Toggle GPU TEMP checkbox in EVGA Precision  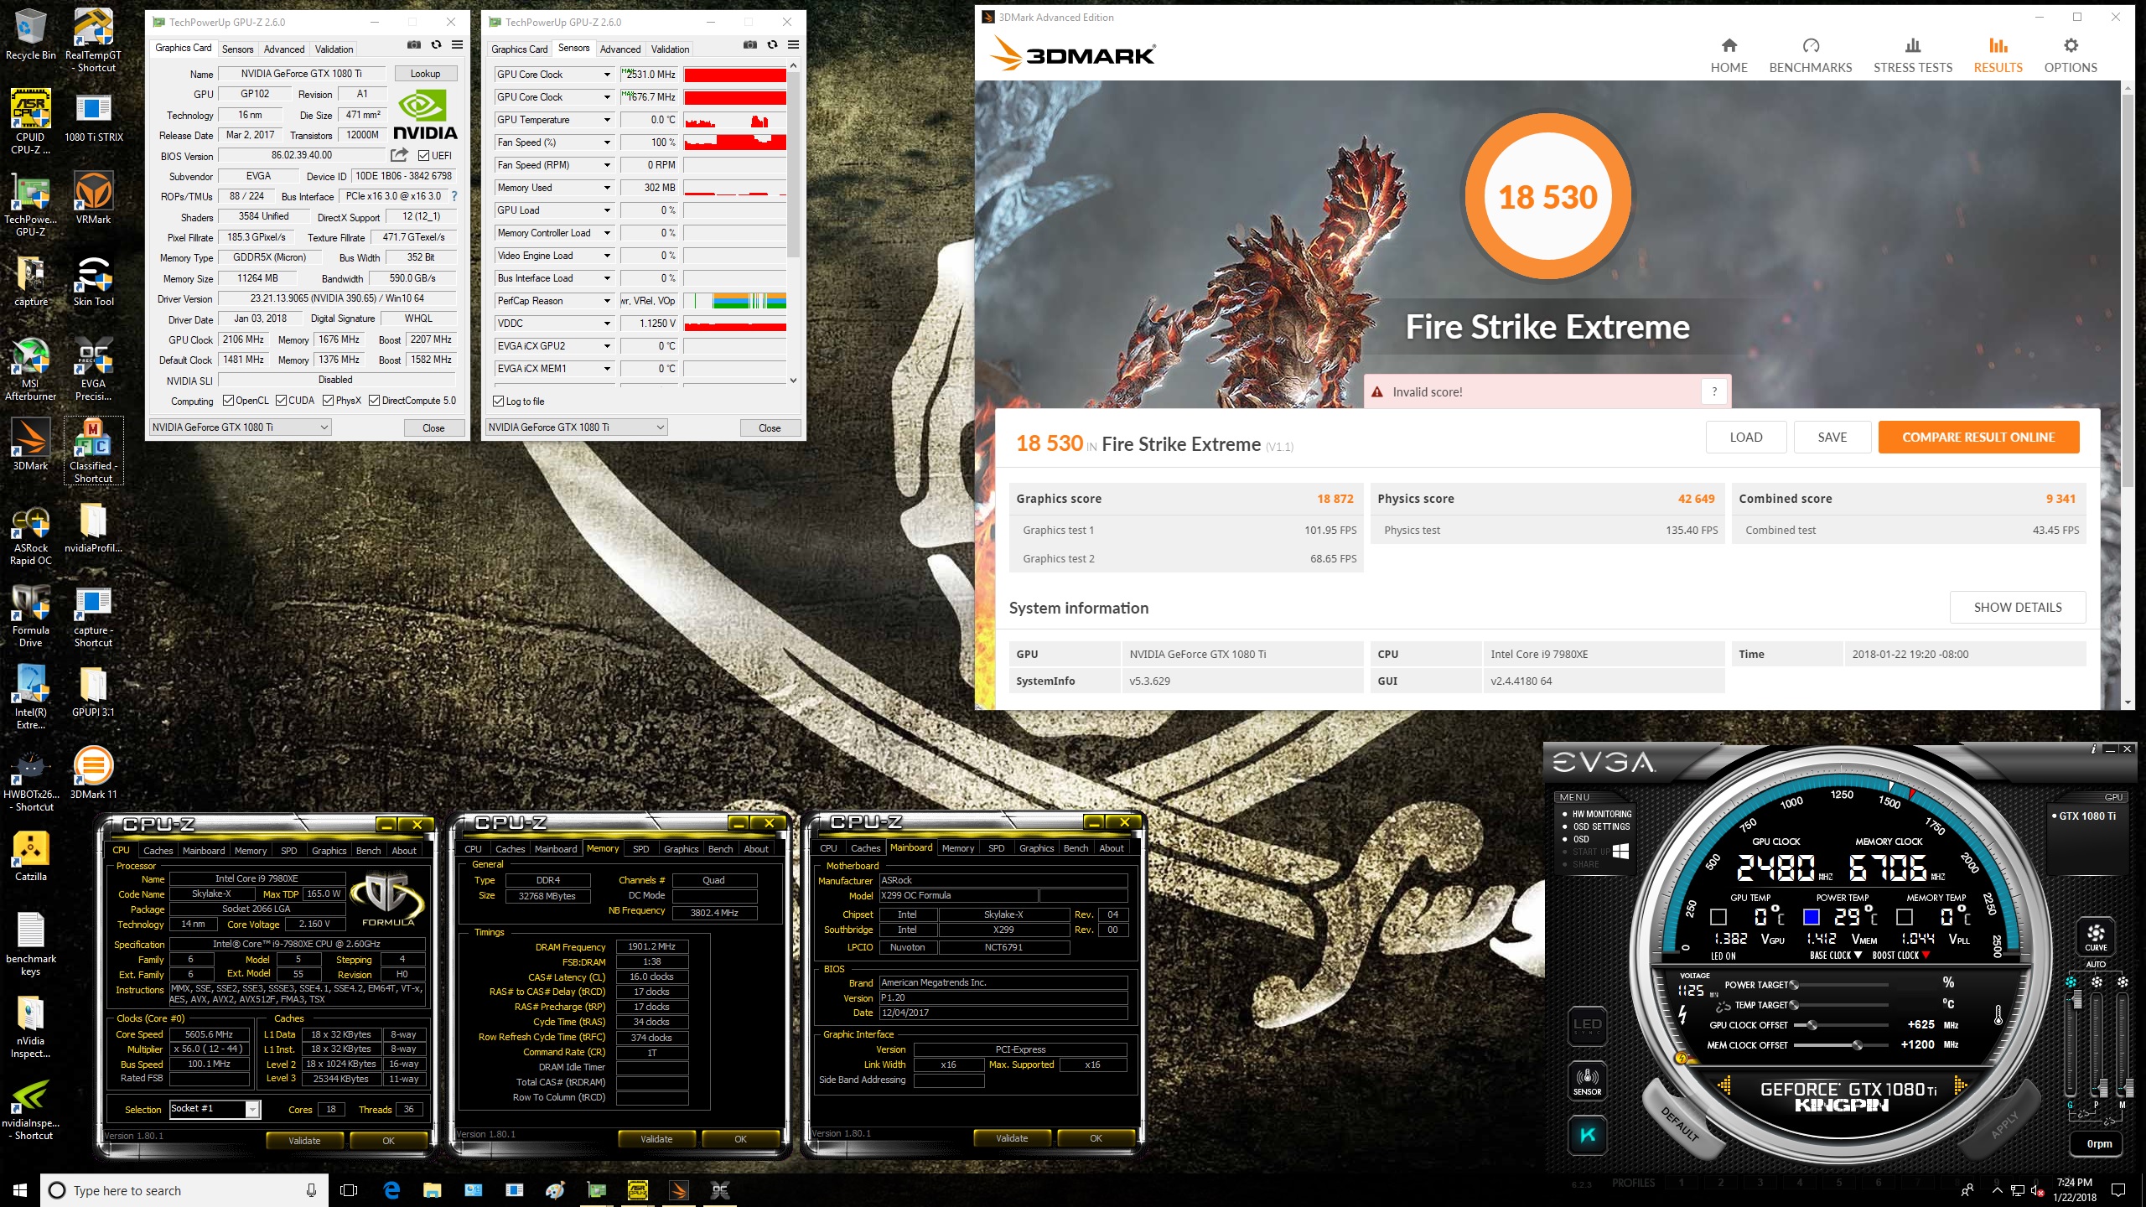(x=1718, y=917)
